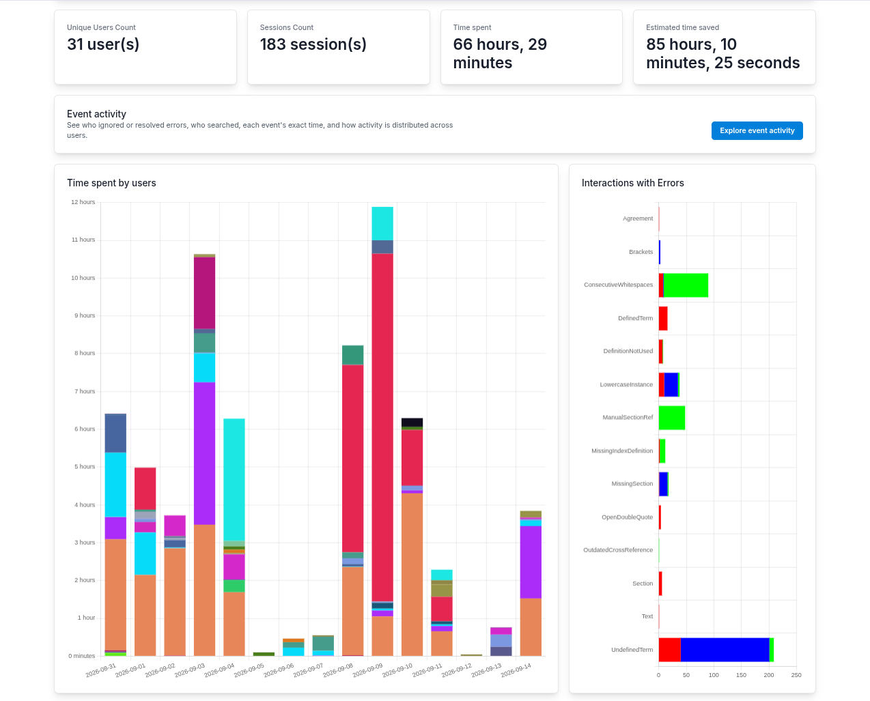Click the "OutdatedCrossReference" axis label
Screen dimensions: 870x701
[618, 550]
